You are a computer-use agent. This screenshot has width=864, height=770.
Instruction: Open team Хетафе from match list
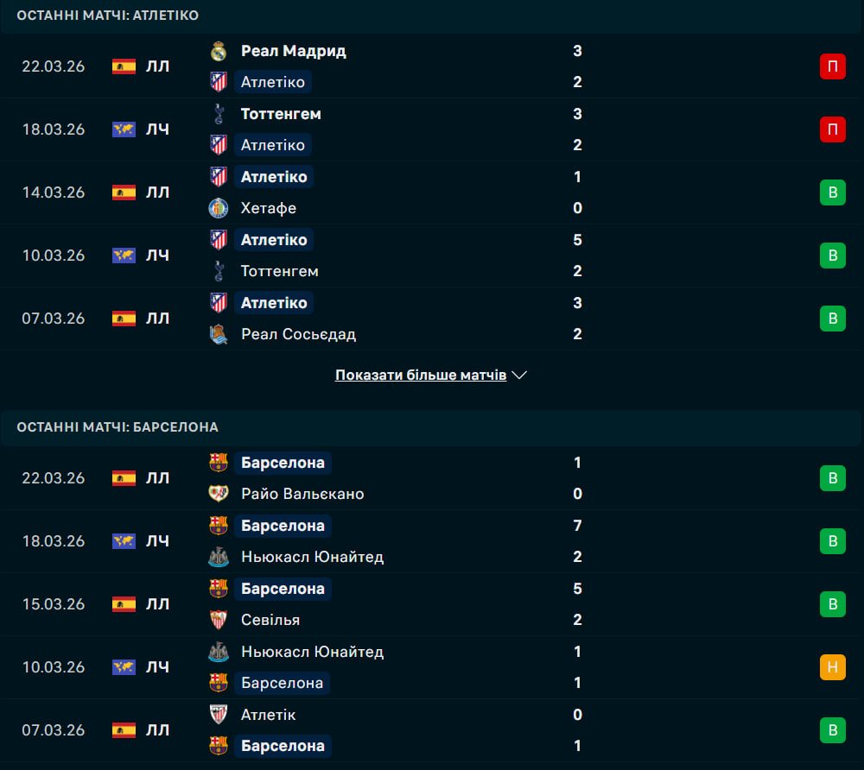tap(269, 208)
